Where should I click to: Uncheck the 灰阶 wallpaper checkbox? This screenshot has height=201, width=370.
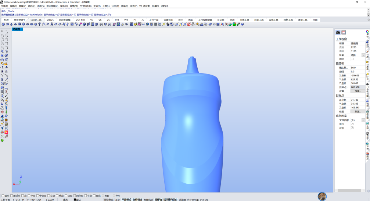352,128
